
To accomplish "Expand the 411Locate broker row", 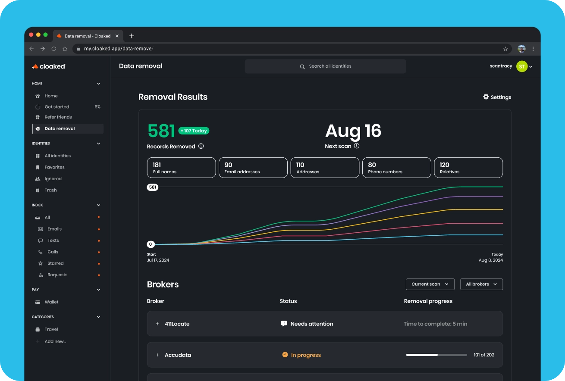I will [157, 324].
